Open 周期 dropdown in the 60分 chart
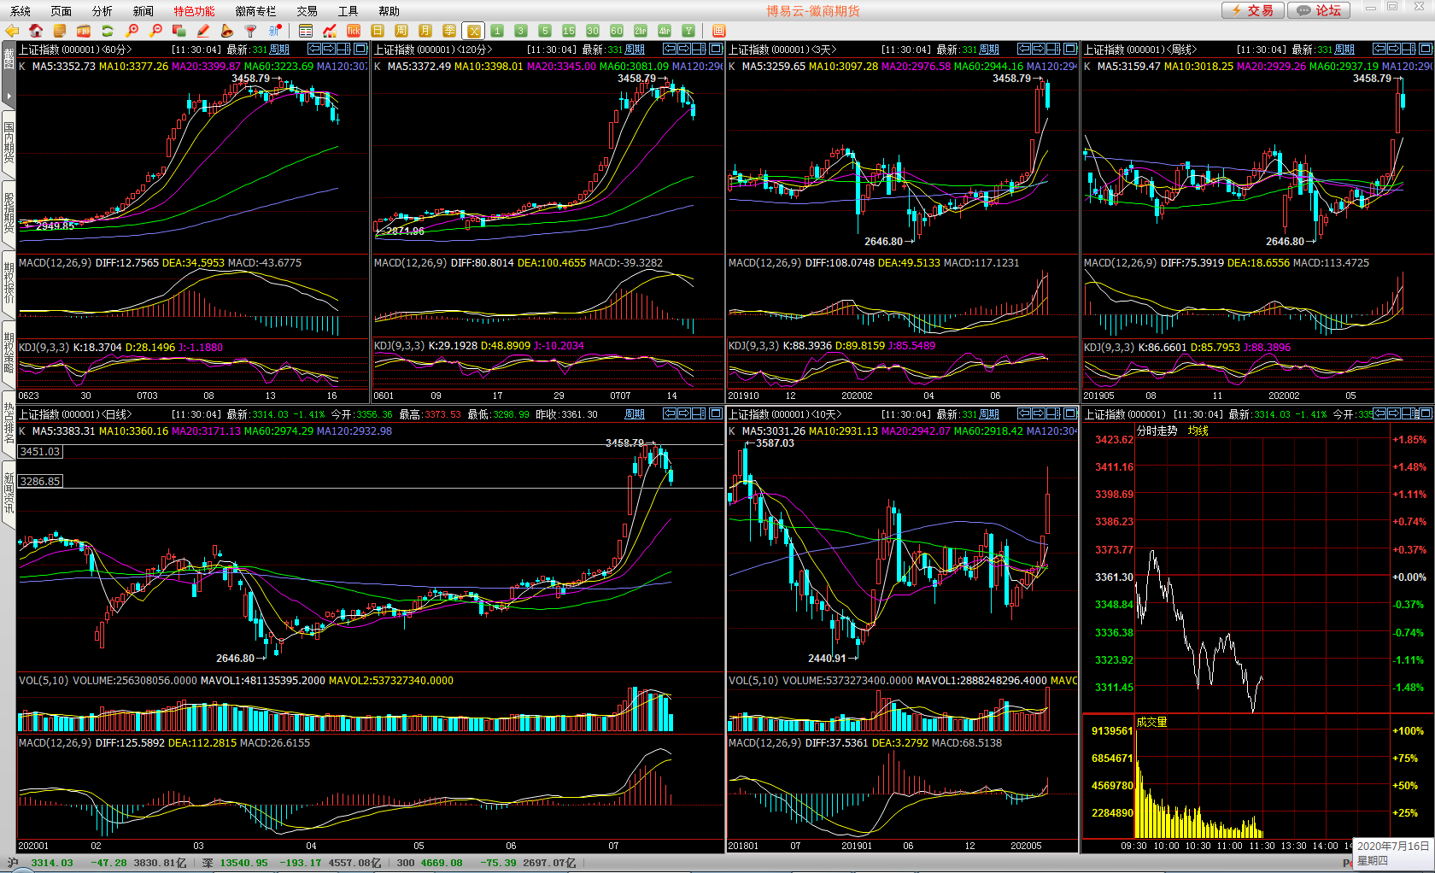The height and width of the screenshot is (873, 1435). 279,50
